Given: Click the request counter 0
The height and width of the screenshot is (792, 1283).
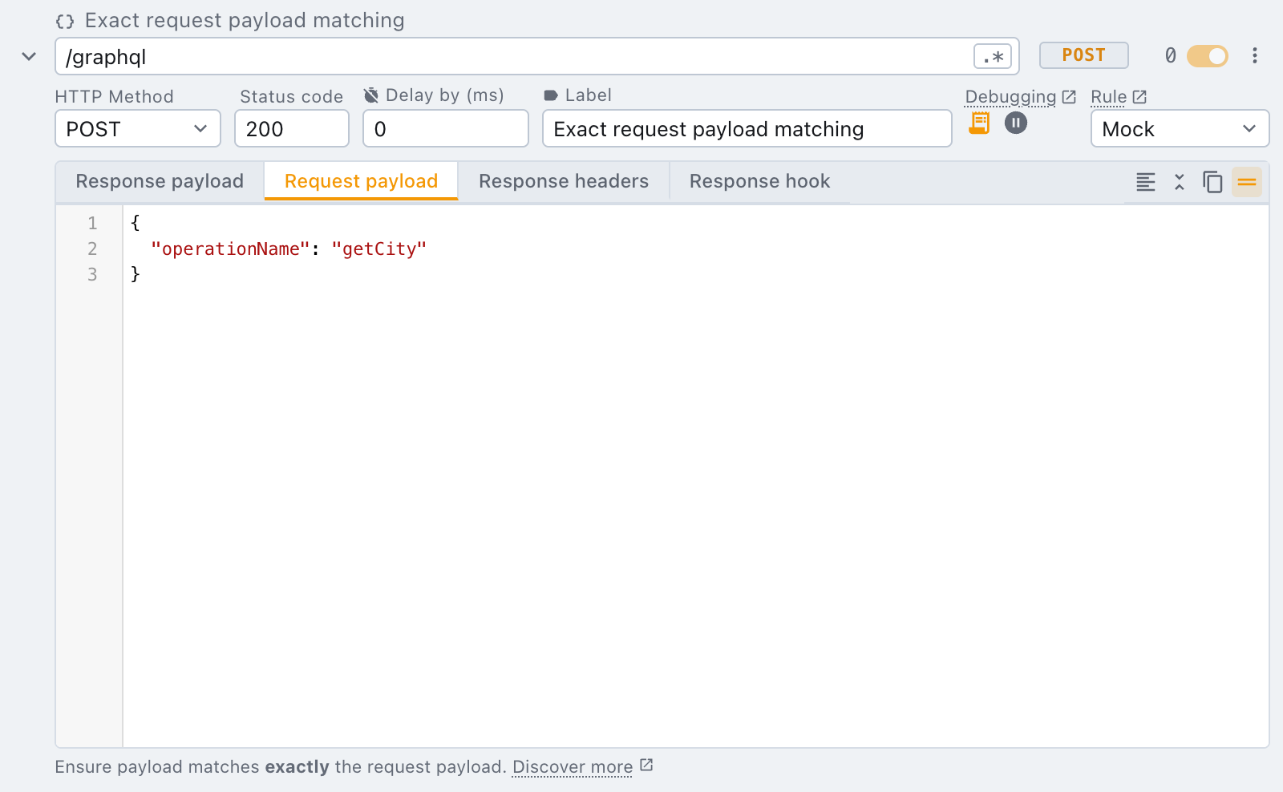Looking at the screenshot, I should click(x=1171, y=55).
